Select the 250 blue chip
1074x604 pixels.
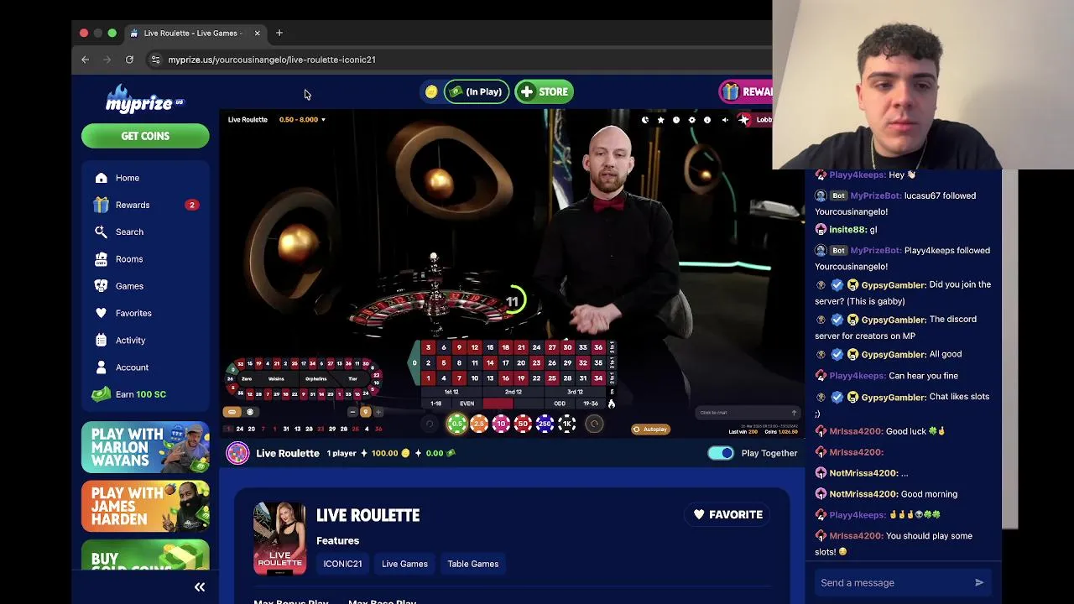[545, 424]
